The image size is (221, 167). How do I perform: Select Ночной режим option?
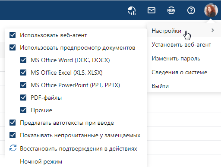(x=41, y=161)
